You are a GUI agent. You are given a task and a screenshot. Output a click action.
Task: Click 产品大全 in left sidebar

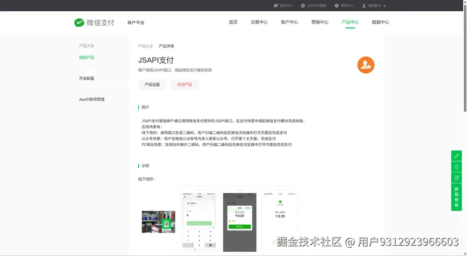(x=86, y=45)
